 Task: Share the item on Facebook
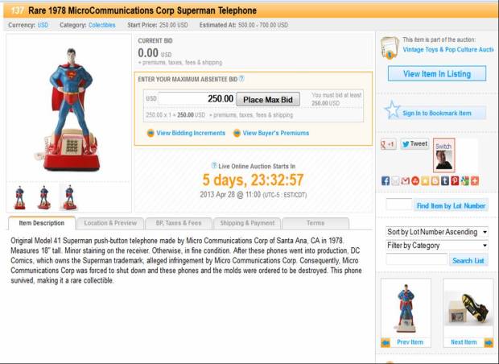386,181
